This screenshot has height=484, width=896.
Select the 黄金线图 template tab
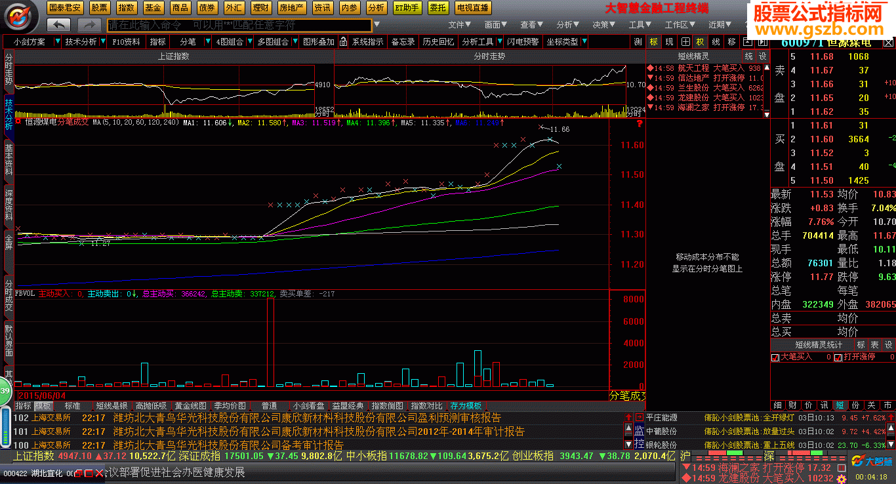coord(190,406)
